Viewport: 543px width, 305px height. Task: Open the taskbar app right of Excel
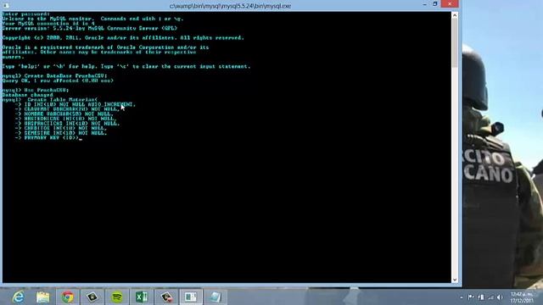[x=166, y=297]
